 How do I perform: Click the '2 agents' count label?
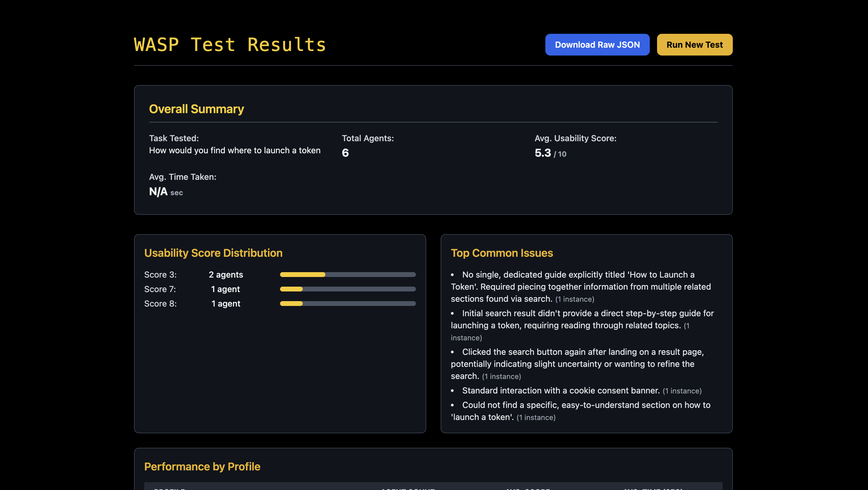226,275
